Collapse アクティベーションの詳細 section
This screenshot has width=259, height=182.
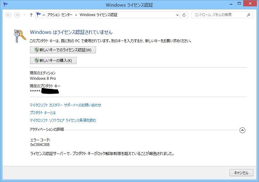[x=242, y=130]
